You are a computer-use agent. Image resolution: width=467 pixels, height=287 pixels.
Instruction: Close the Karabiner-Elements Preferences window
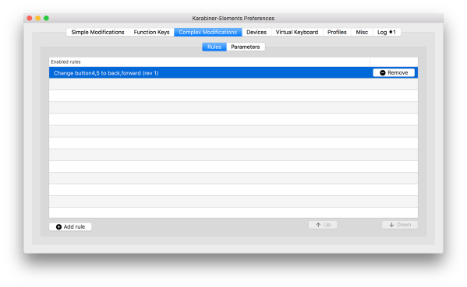click(x=30, y=18)
